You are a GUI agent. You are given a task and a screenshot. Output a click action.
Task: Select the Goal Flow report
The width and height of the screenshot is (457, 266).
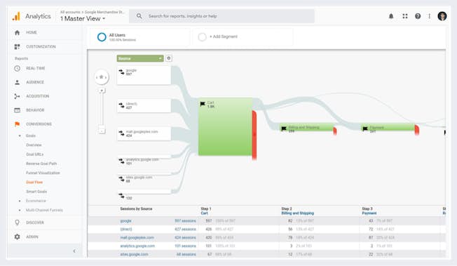[x=34, y=182]
